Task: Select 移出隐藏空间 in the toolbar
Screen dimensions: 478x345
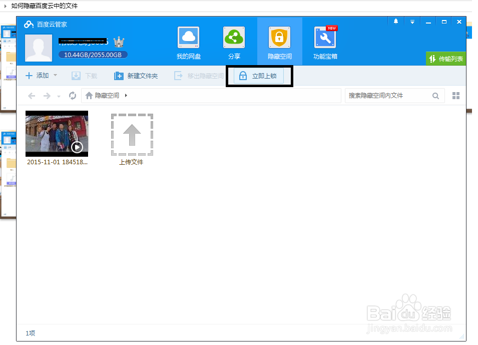Action: [199, 75]
